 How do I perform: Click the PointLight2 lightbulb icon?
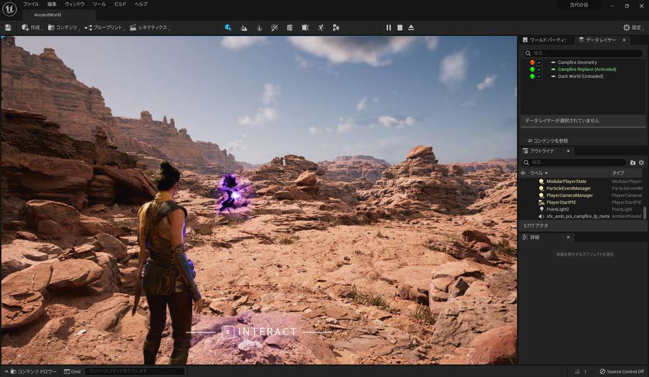[541, 209]
